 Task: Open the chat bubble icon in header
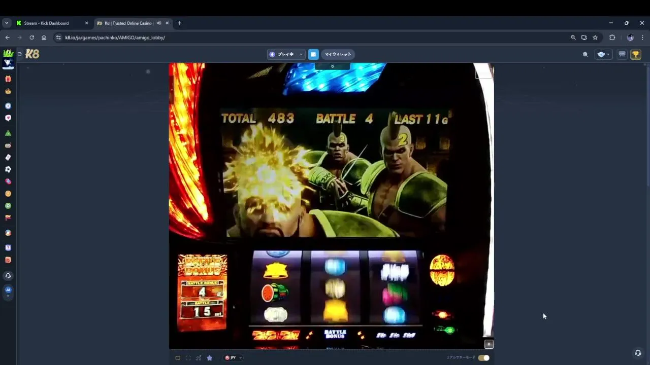click(622, 54)
